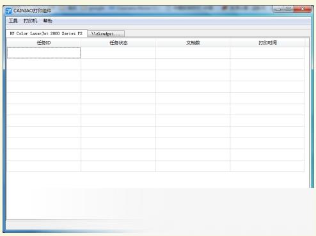Click the 打印时间 column header
Screen dimensions: 316x236
[x=267, y=43]
